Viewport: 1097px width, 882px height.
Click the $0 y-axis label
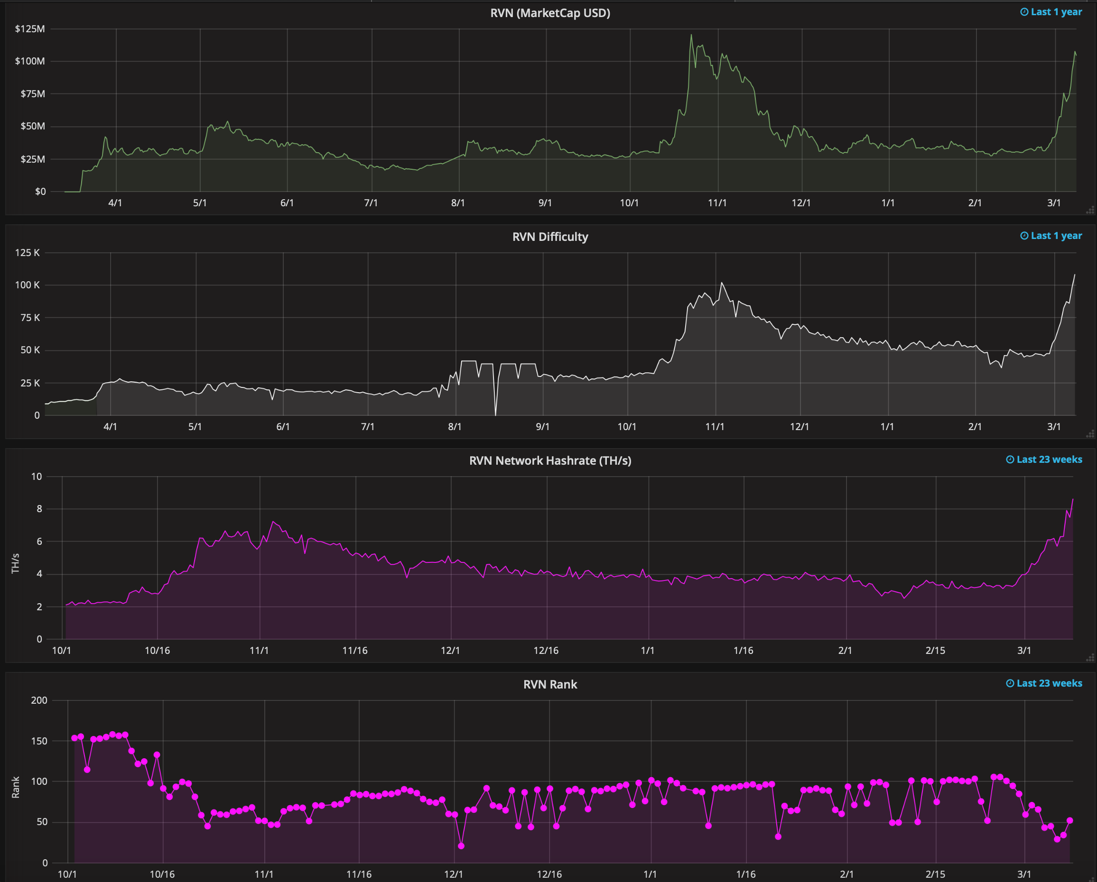coord(40,192)
